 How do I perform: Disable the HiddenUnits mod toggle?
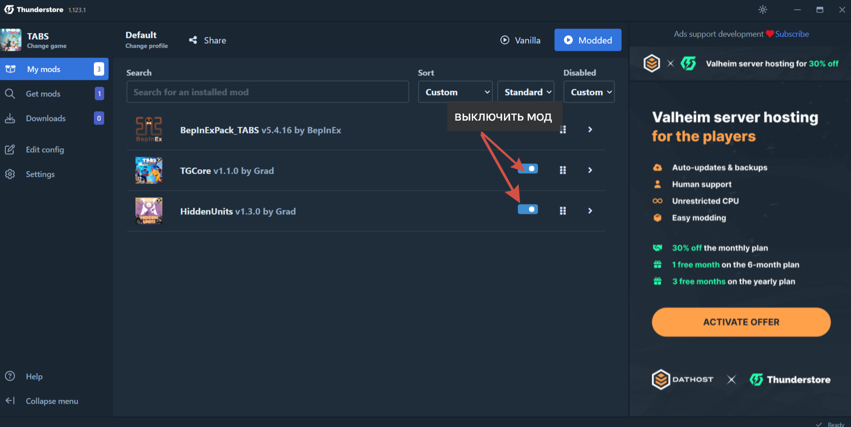(x=528, y=209)
